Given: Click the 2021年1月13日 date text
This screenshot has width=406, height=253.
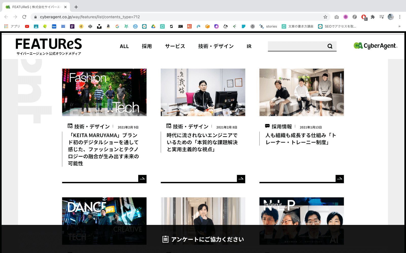Looking at the screenshot, I should [311, 127].
